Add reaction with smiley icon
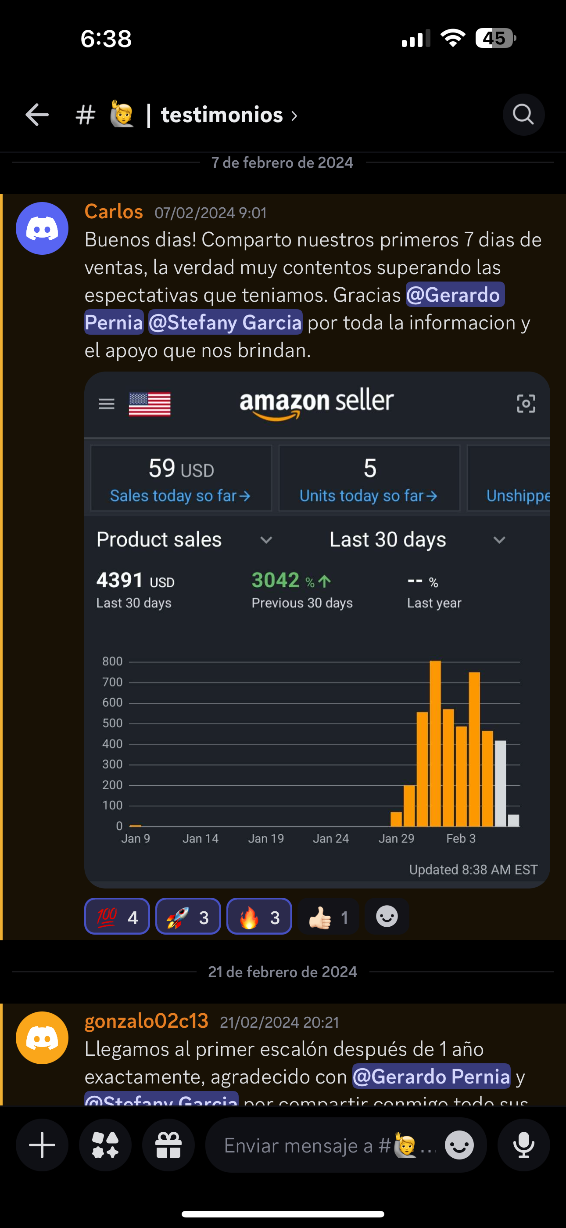The height and width of the screenshot is (1228, 566). pos(387,916)
